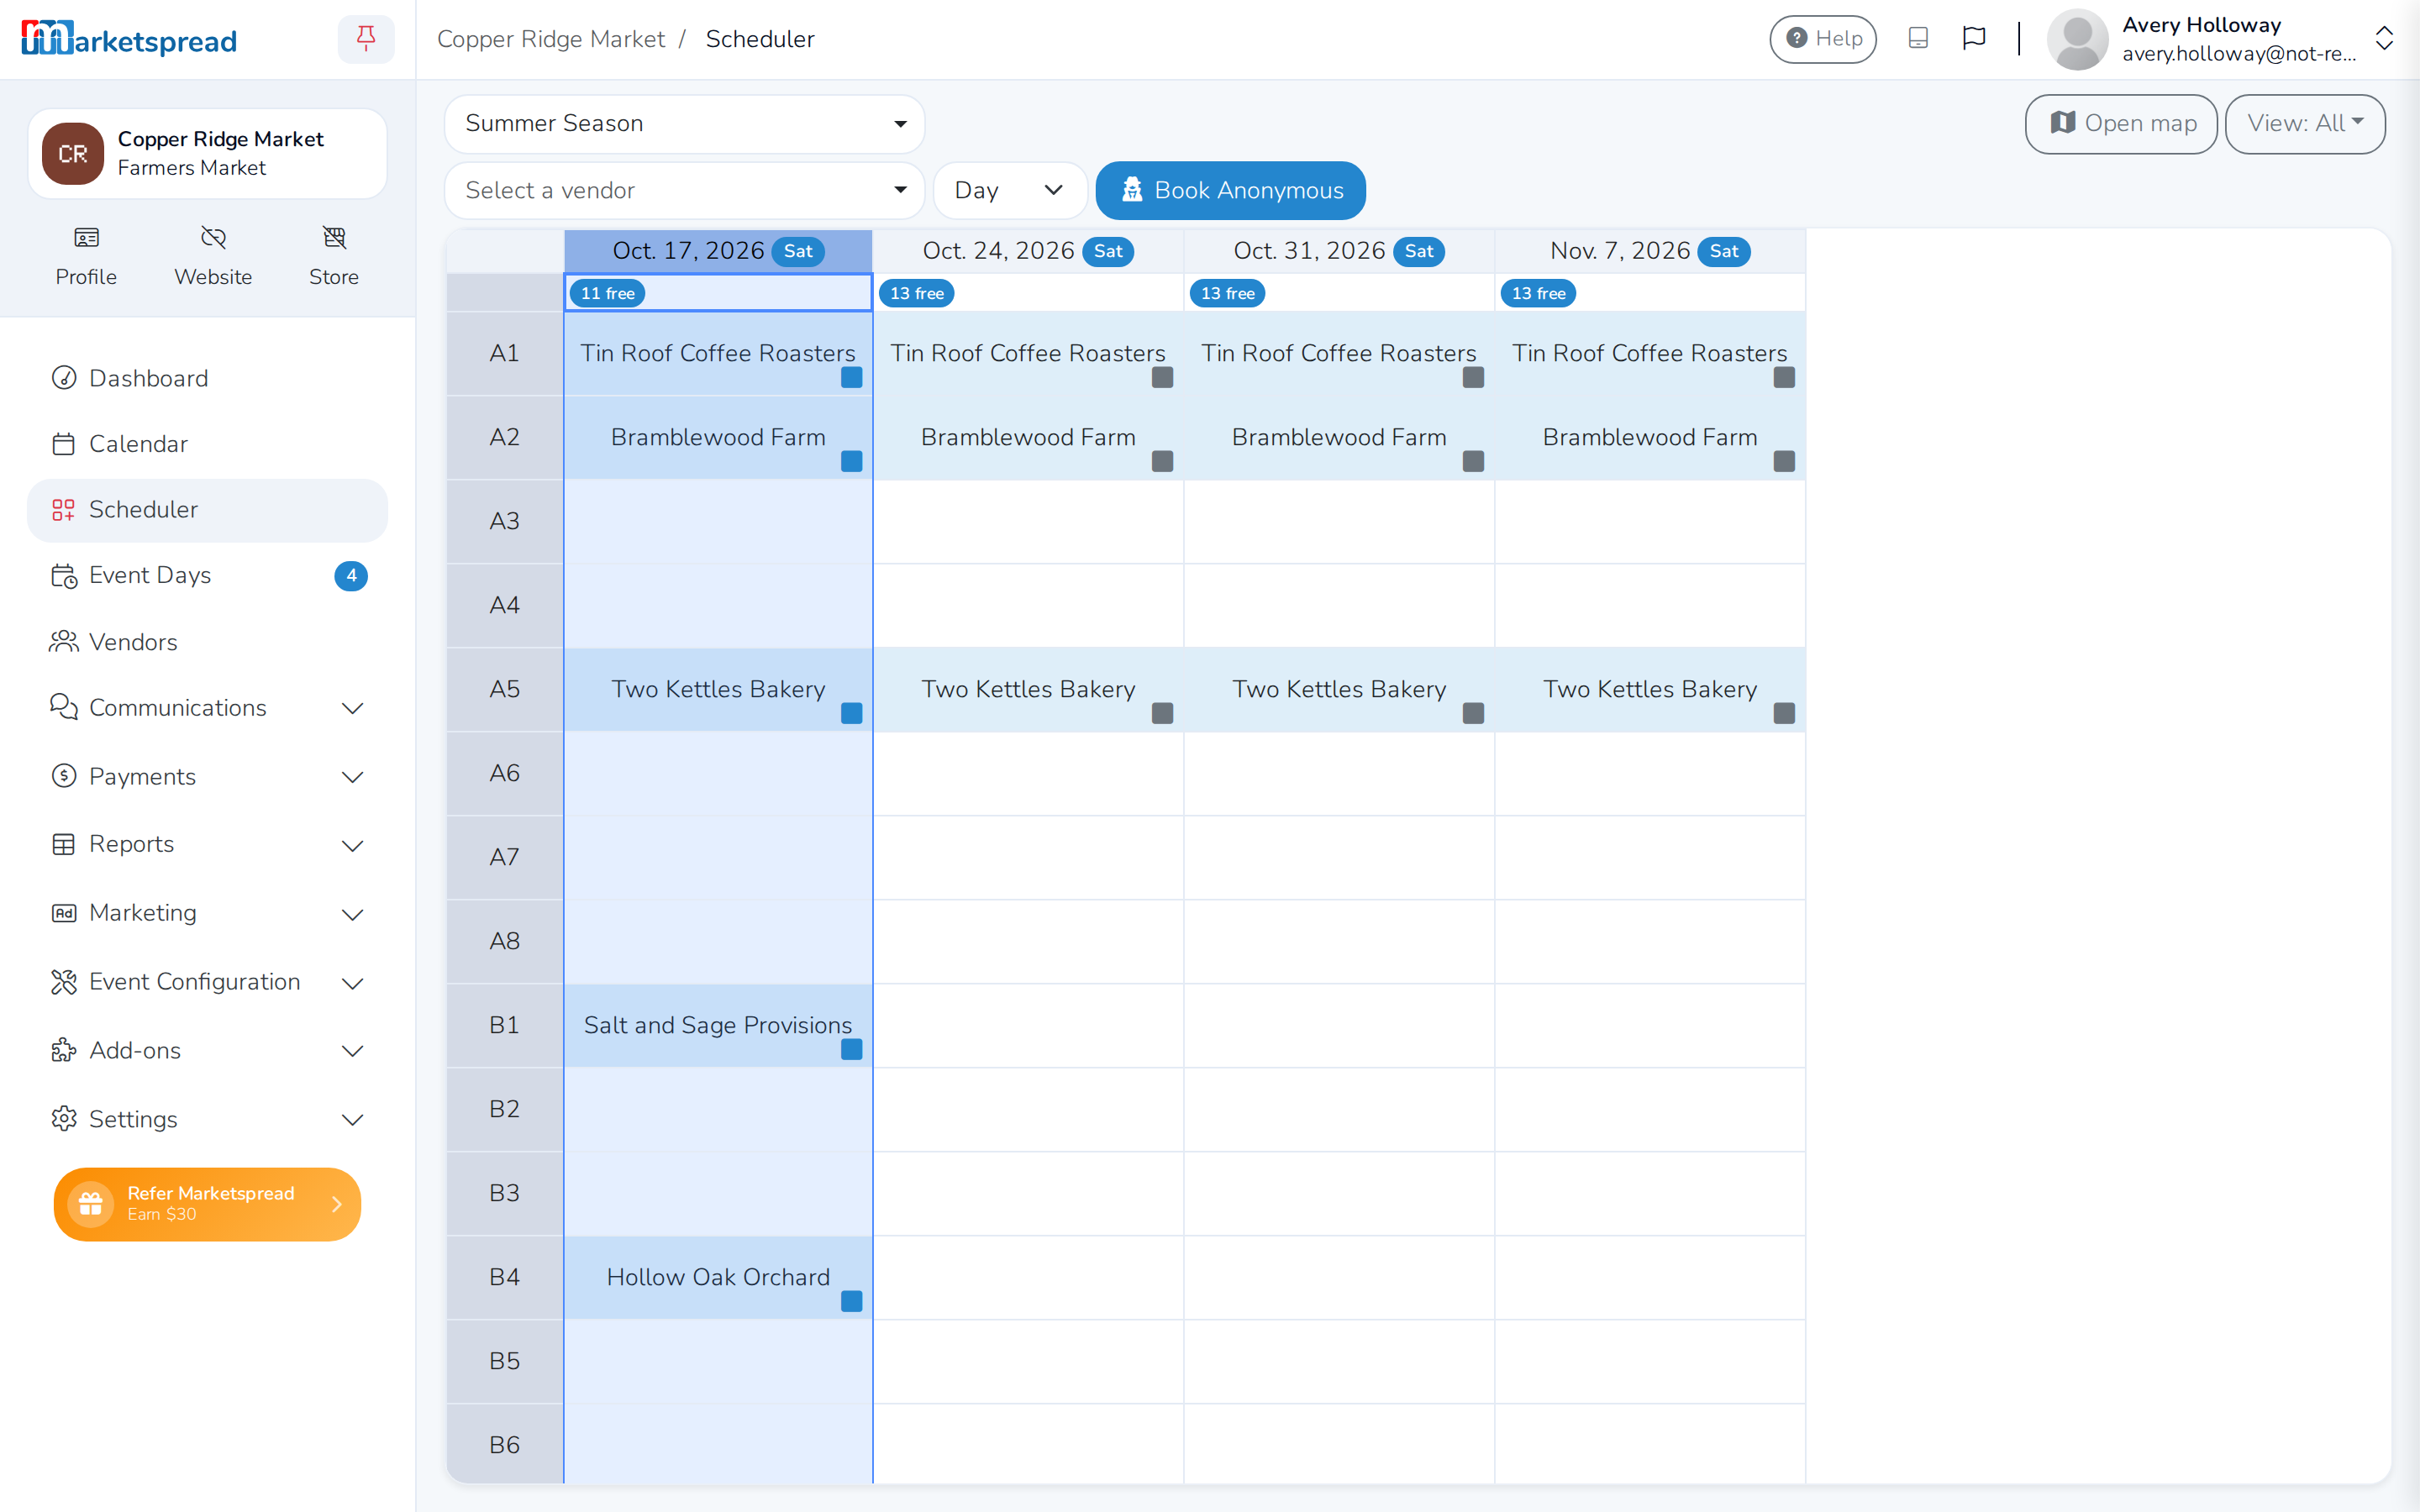This screenshot has width=2420, height=1512.
Task: Click the book icon in the top bar
Action: point(1917,39)
